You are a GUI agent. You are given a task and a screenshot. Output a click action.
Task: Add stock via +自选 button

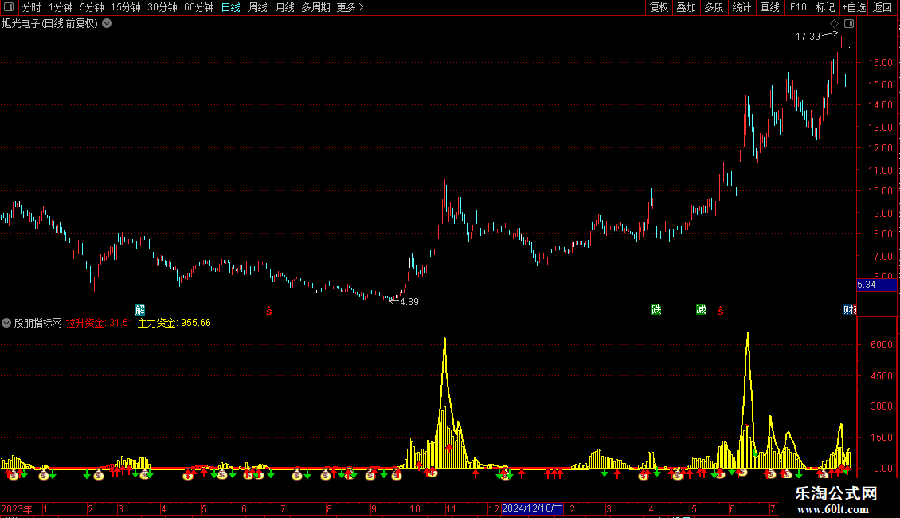tap(854, 7)
